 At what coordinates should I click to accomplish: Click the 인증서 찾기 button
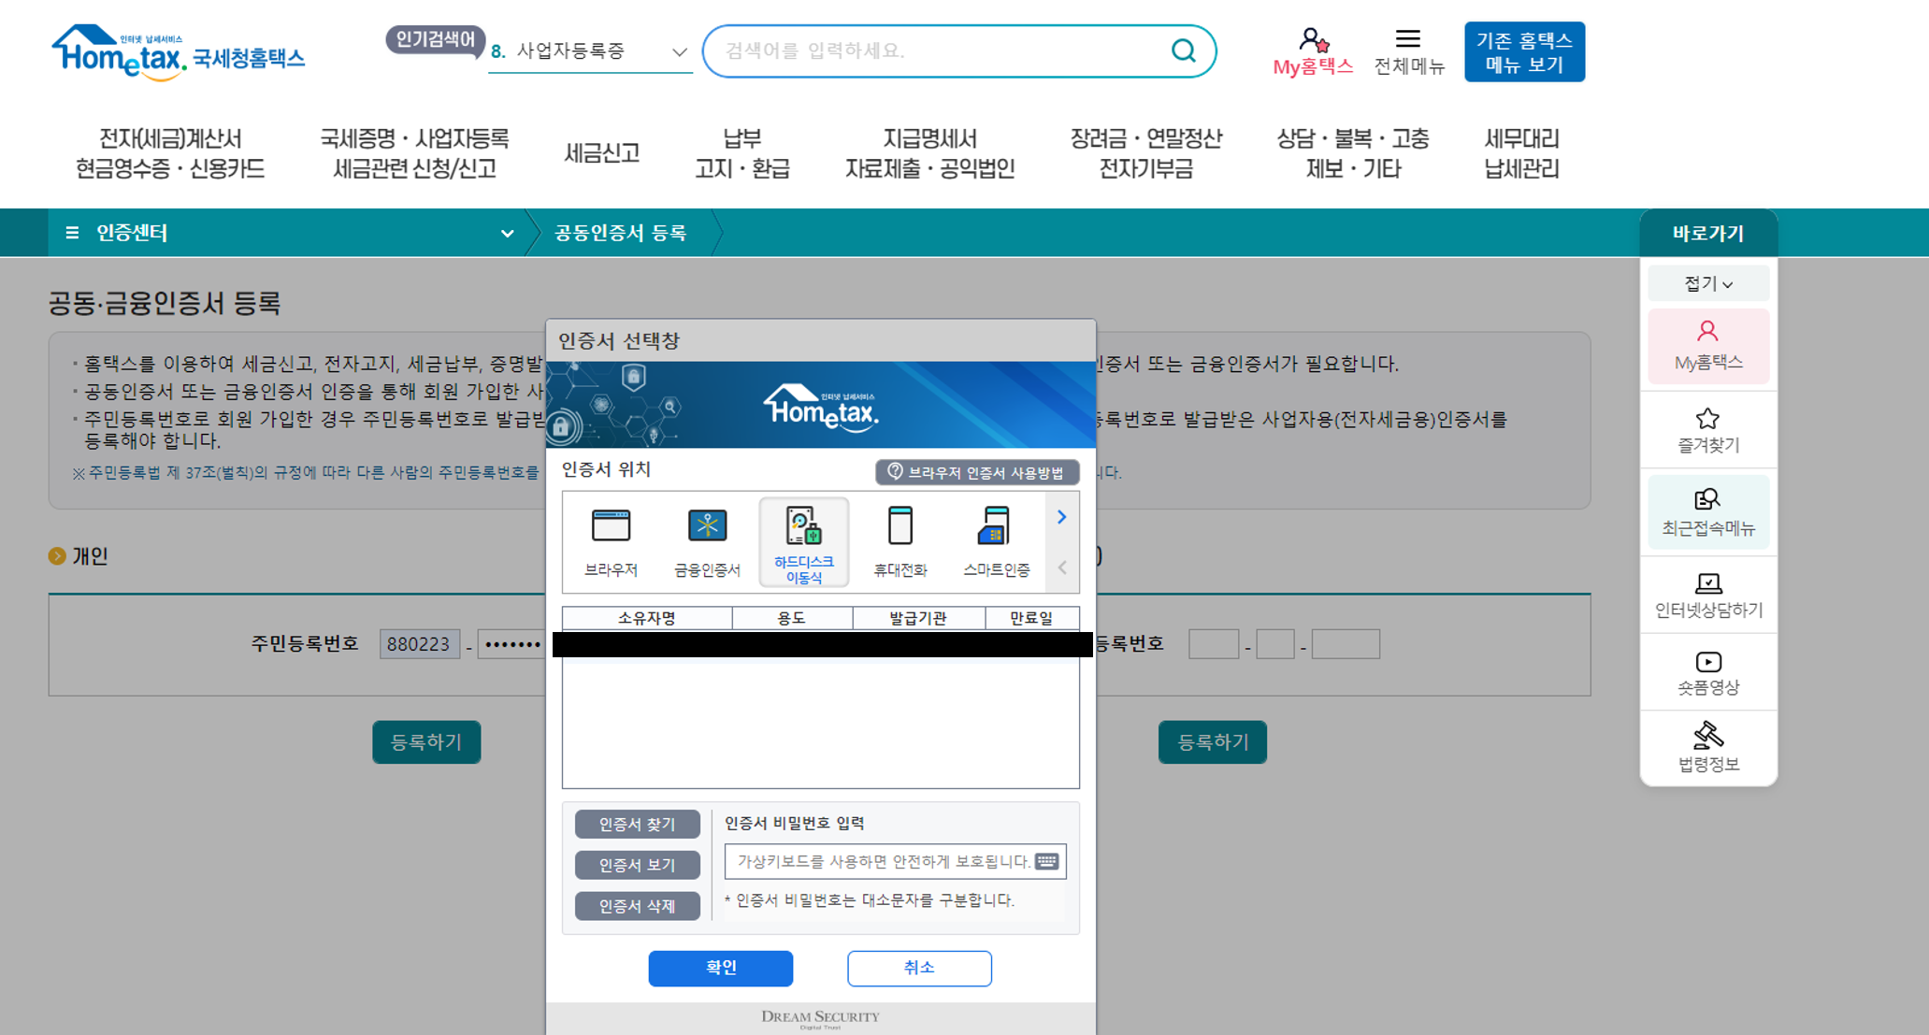637,824
